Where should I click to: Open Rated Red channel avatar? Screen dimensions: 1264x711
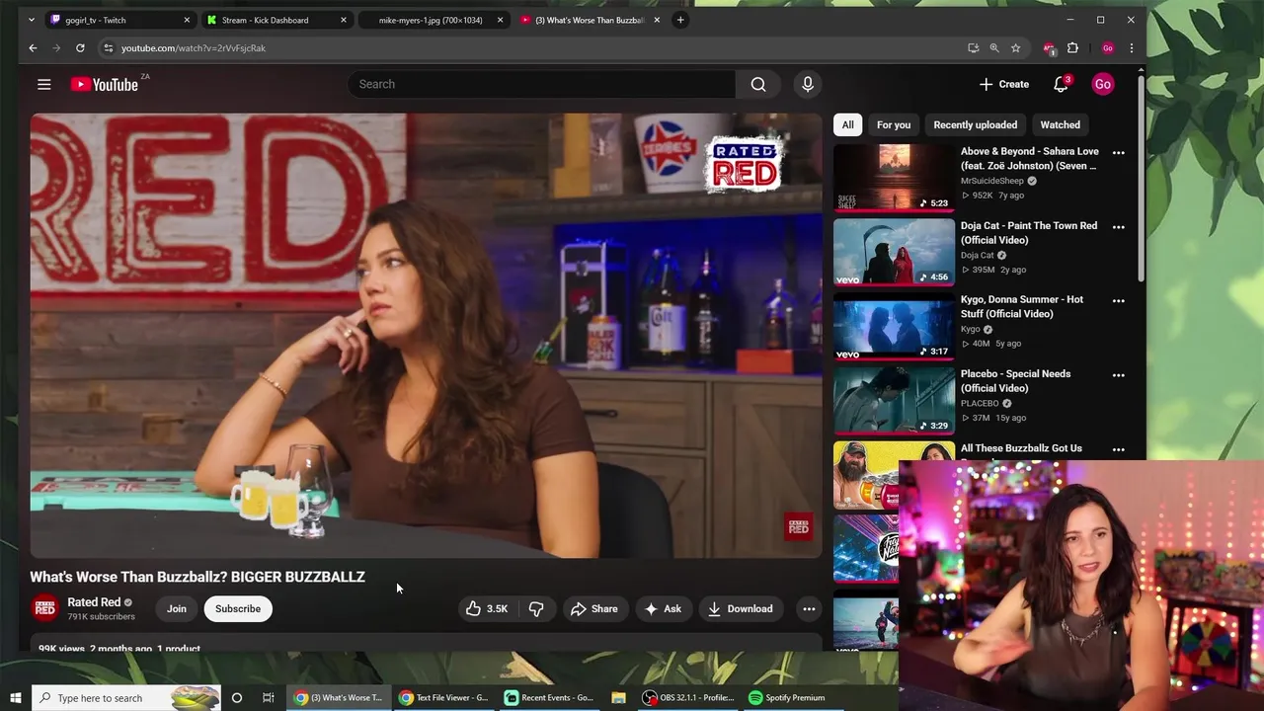tap(44, 608)
